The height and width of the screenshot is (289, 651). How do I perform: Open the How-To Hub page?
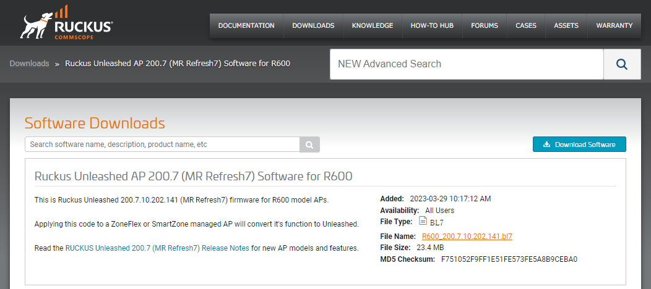point(432,26)
